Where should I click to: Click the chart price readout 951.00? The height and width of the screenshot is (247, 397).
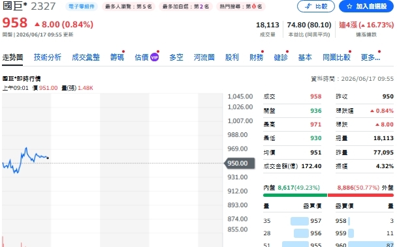pyautogui.click(x=48, y=88)
